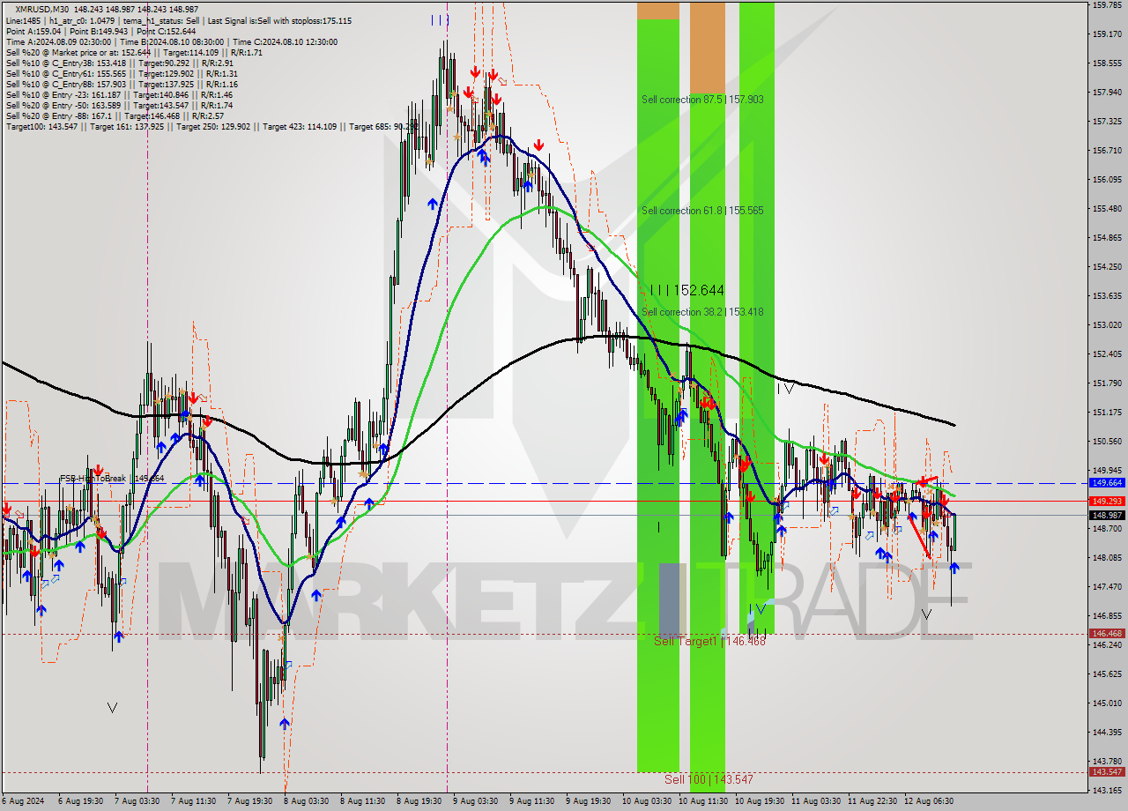1128x811 pixels.
Task: Click the 'Sell %10 @ C_Entry61: 155.565' line
Action: (122, 73)
